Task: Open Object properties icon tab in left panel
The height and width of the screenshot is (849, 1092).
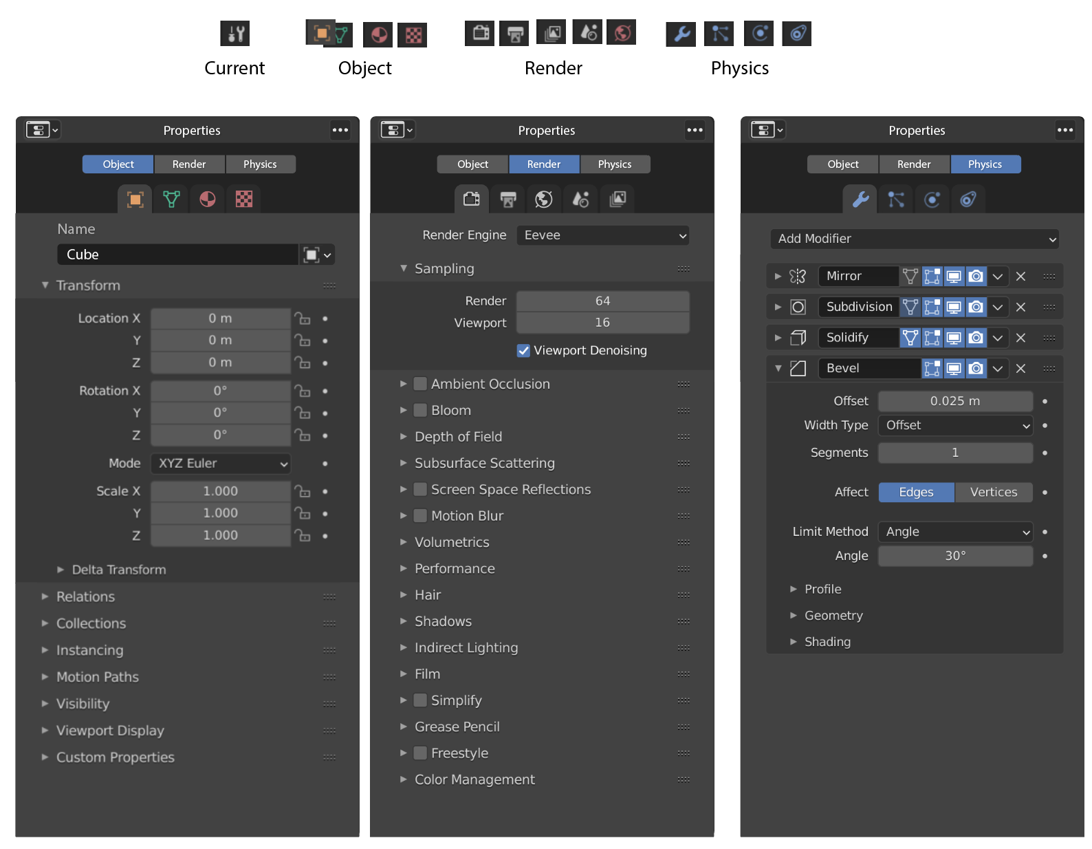Action: [x=135, y=200]
